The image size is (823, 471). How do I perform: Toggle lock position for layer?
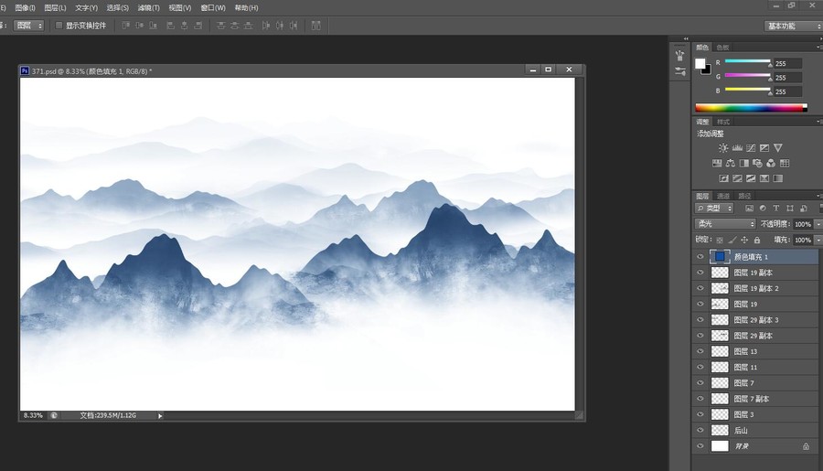(744, 240)
